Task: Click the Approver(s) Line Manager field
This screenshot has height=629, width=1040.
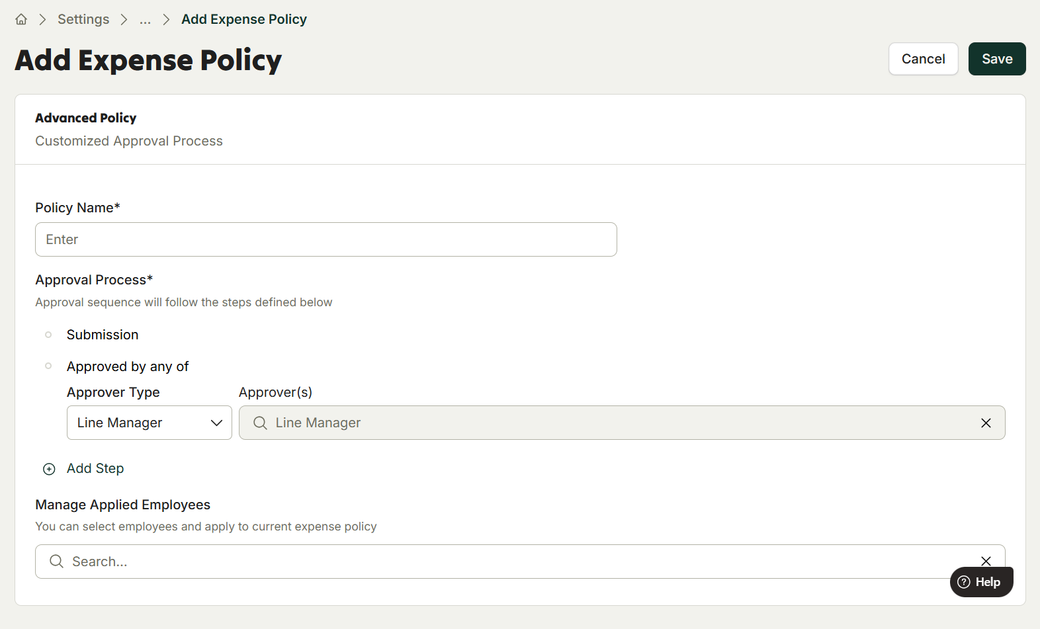Action: click(622, 423)
